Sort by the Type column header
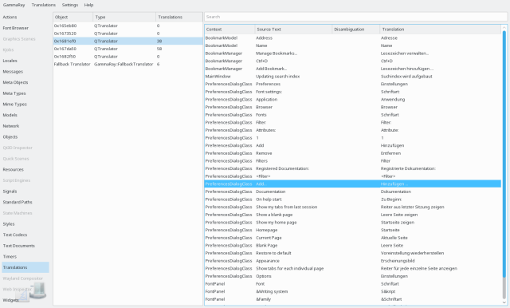 124,17
